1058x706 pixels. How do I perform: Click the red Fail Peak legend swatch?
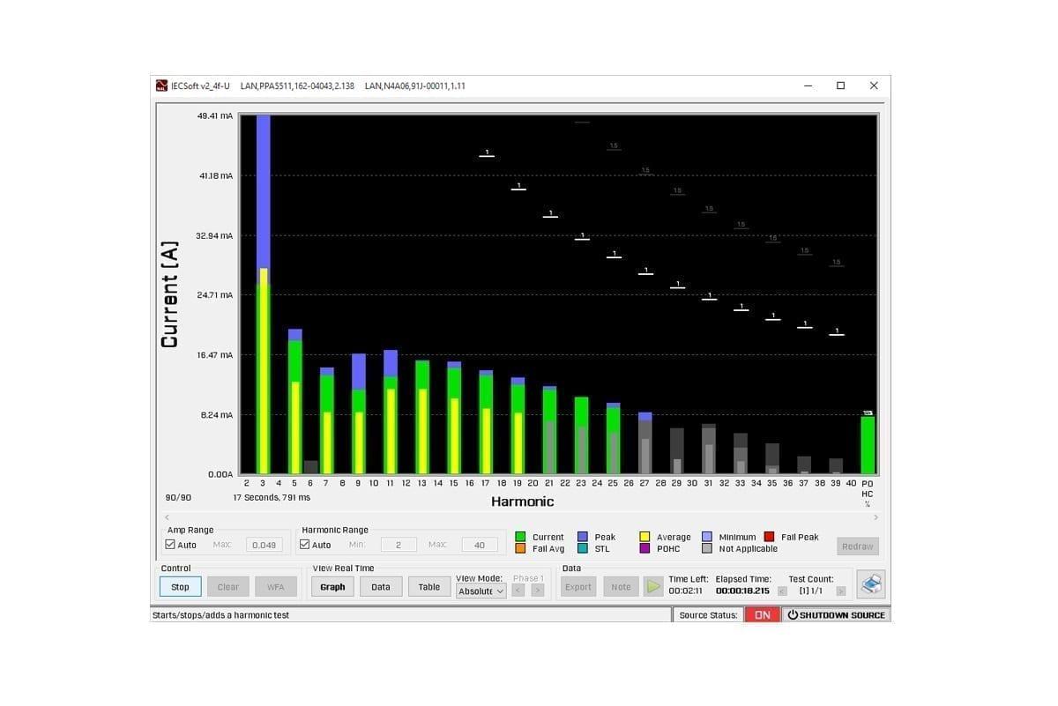[769, 536]
